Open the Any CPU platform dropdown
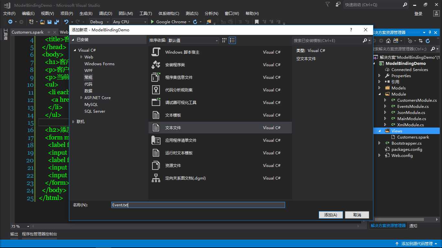Image resolution: width=442 pixels, height=248 pixels. tap(129, 22)
